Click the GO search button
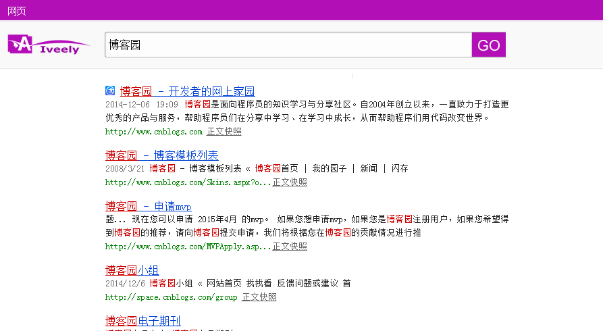 click(x=489, y=45)
